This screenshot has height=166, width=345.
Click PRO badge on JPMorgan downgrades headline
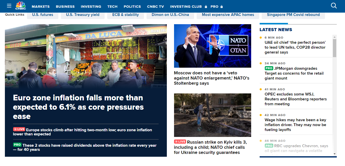click(x=269, y=68)
